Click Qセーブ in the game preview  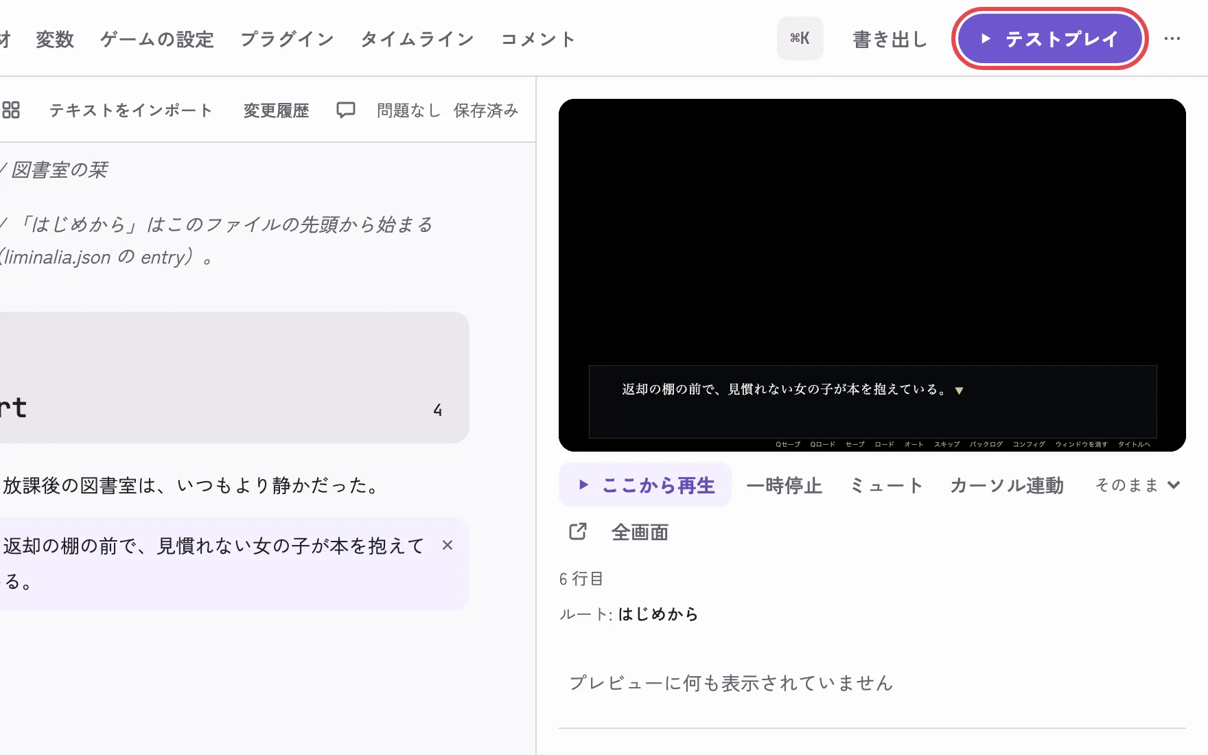tap(788, 444)
